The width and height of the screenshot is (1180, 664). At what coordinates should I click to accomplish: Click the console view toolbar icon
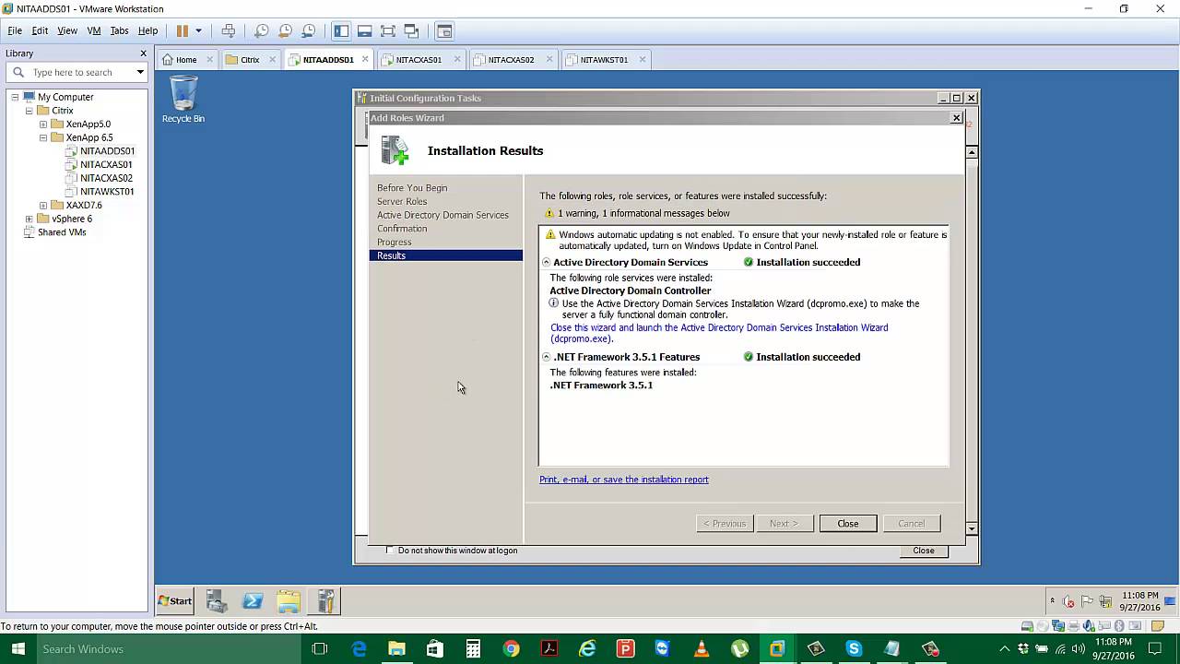click(443, 30)
